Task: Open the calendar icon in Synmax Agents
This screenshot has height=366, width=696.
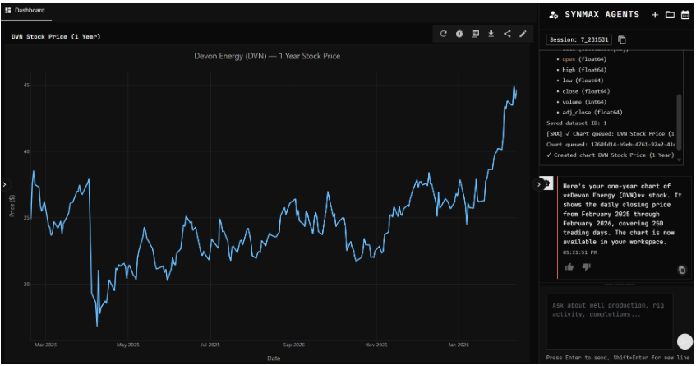Action: pos(684,15)
